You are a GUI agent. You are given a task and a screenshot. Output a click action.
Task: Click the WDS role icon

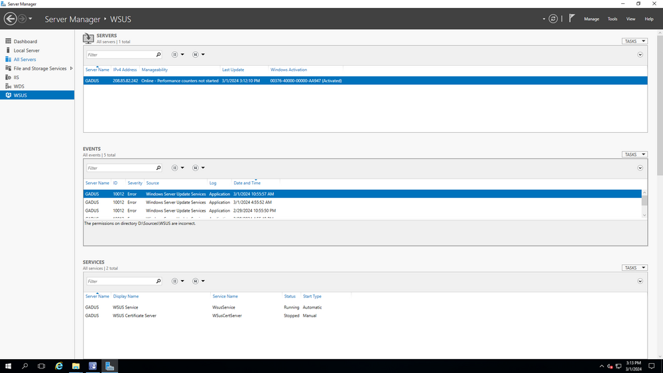click(8, 86)
